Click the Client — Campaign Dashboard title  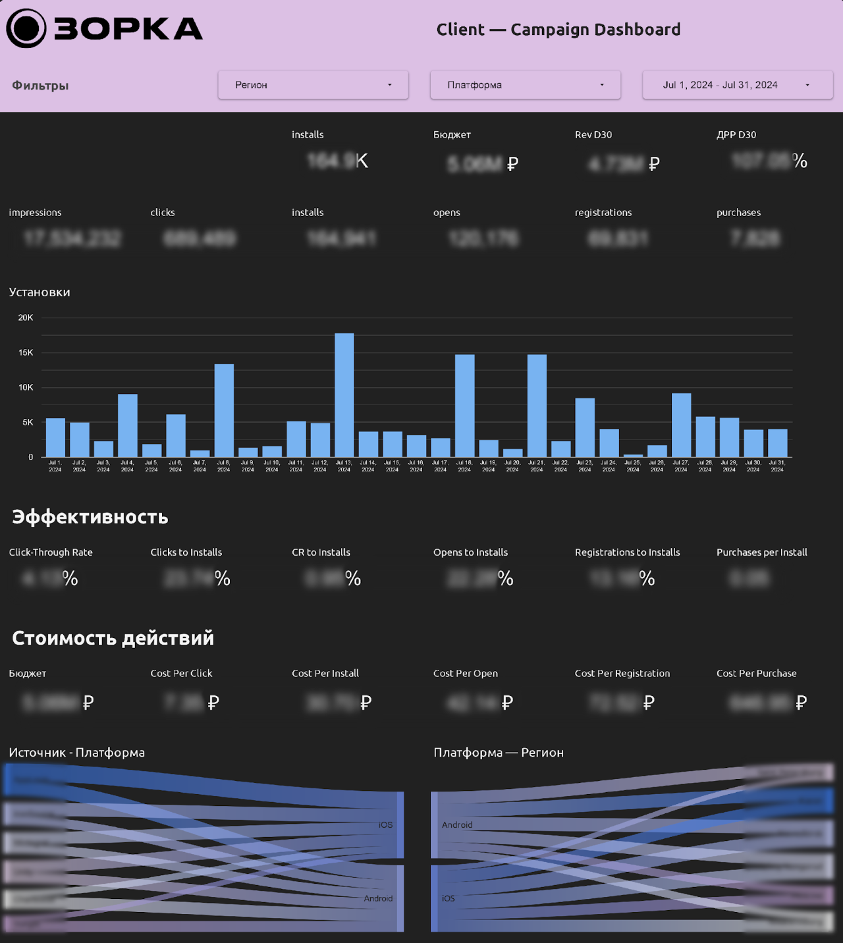[558, 30]
